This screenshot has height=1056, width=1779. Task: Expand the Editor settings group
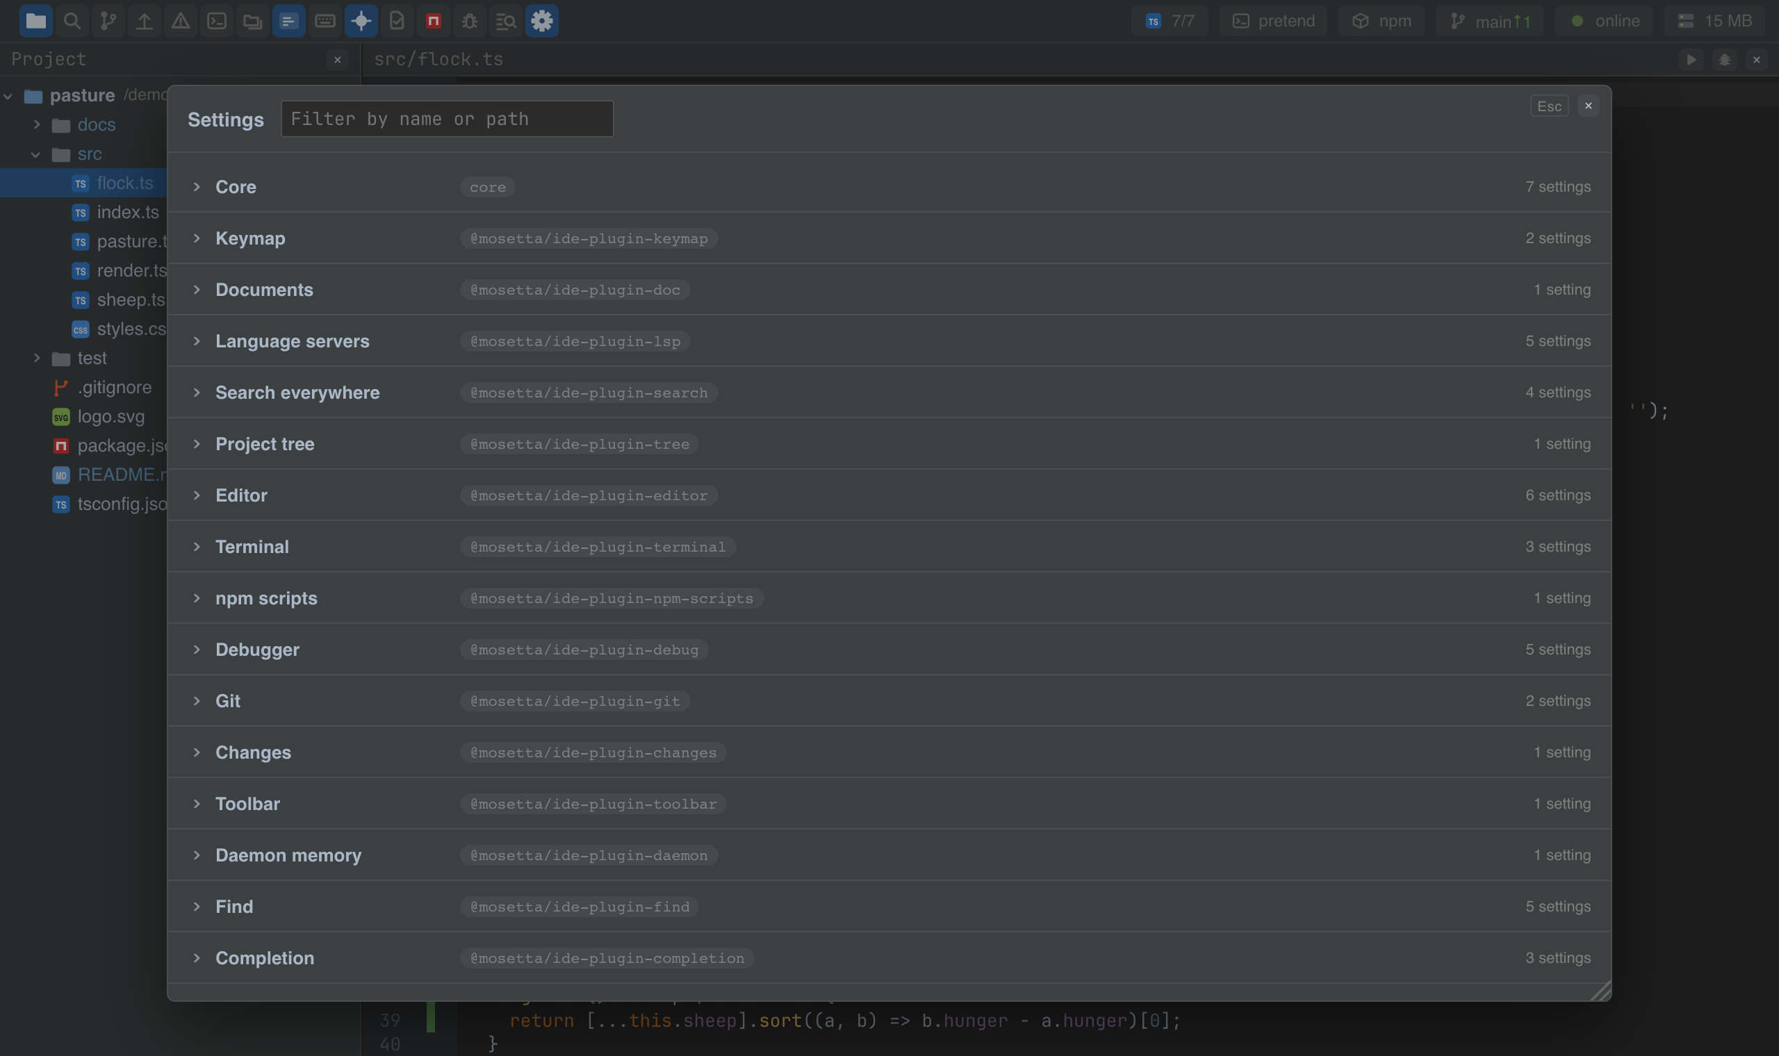point(197,495)
